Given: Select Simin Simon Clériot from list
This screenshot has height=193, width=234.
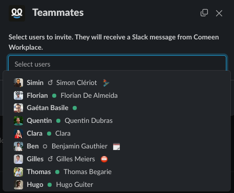Looking at the screenshot, I should pos(117,83).
